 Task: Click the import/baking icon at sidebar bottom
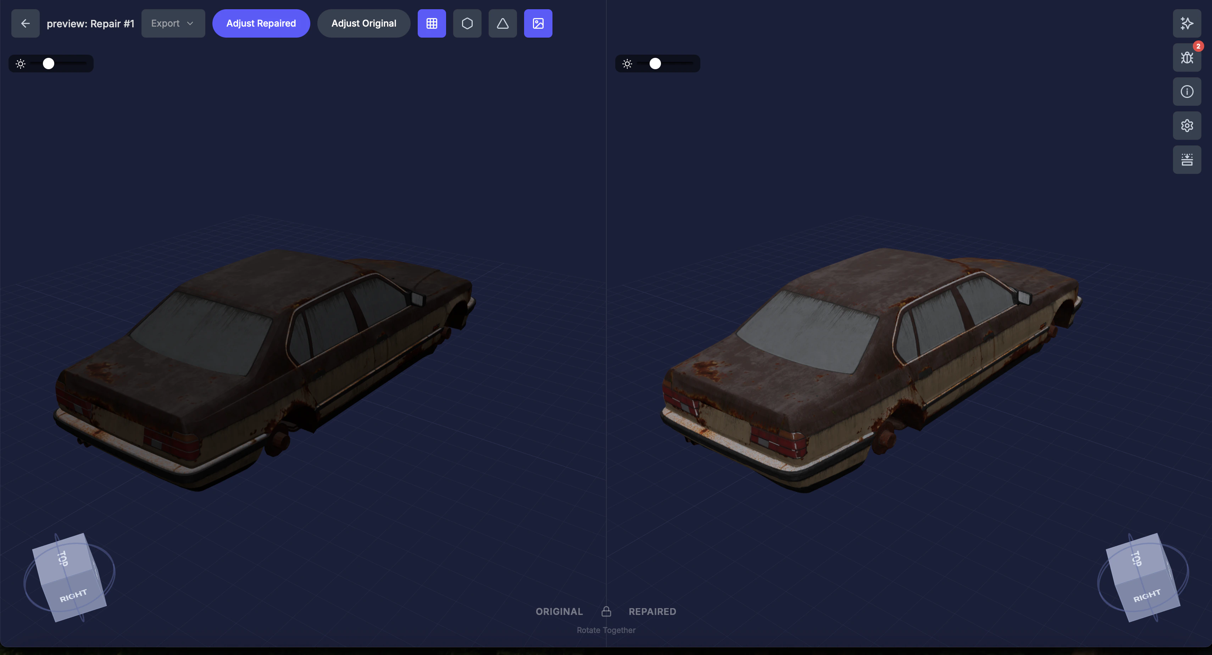[1186, 160]
